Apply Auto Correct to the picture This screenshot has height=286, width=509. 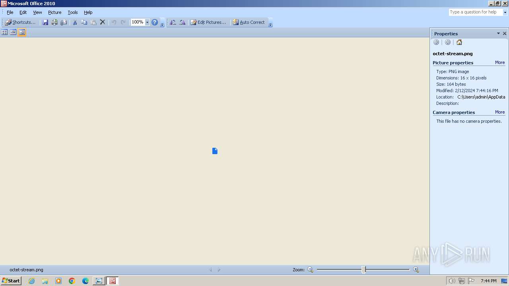click(x=249, y=22)
